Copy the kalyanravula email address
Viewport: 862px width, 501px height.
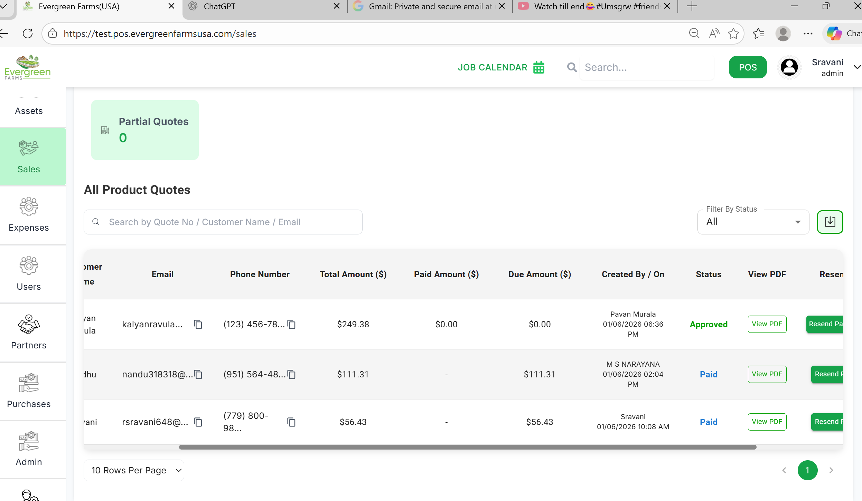[x=198, y=324]
